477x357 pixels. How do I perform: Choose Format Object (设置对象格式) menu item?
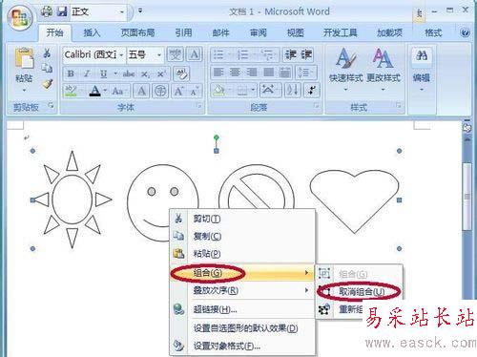[x=242, y=346]
